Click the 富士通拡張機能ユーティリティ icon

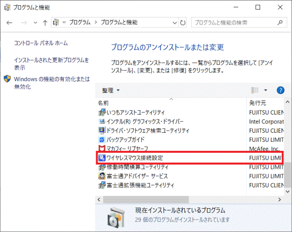[102, 185]
